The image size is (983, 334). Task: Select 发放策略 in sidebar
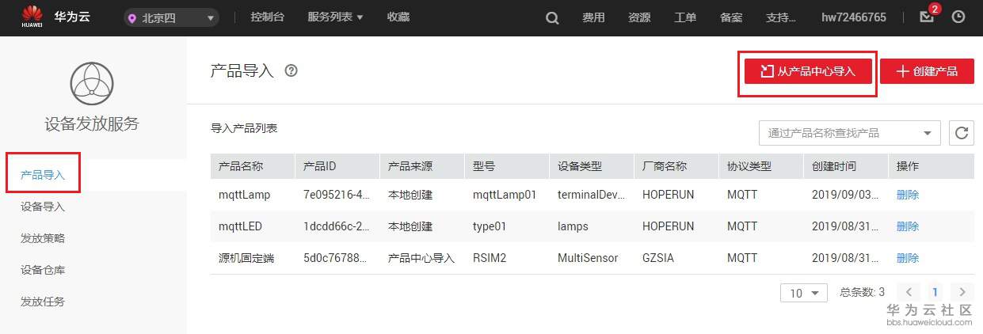tap(43, 238)
